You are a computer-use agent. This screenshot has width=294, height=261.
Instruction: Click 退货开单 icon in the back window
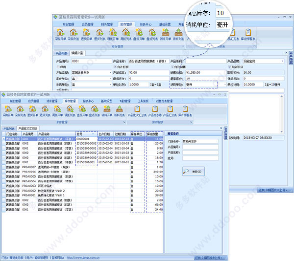86,34
